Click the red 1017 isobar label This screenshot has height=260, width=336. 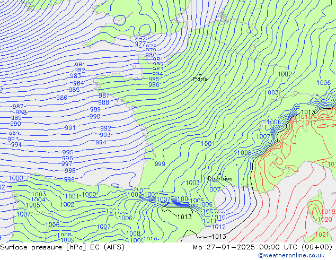310,123
